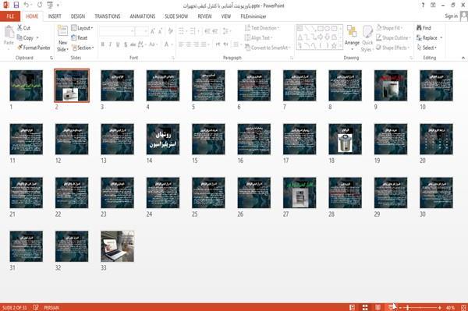
Task: Select slide 27 thumbnail
Action: pyautogui.click(x=300, y=193)
